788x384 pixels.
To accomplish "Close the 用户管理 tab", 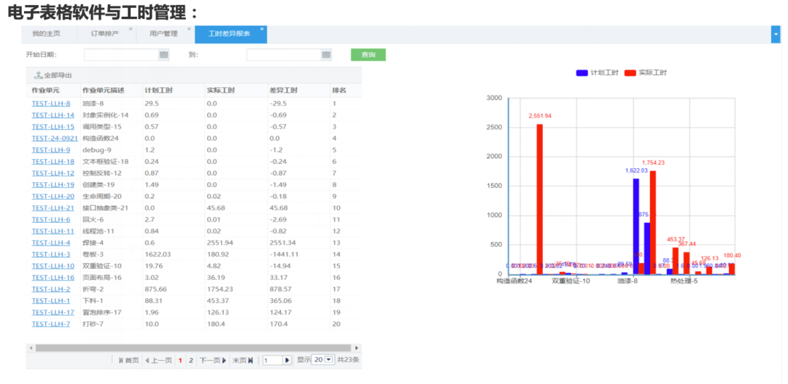I will click(189, 29).
